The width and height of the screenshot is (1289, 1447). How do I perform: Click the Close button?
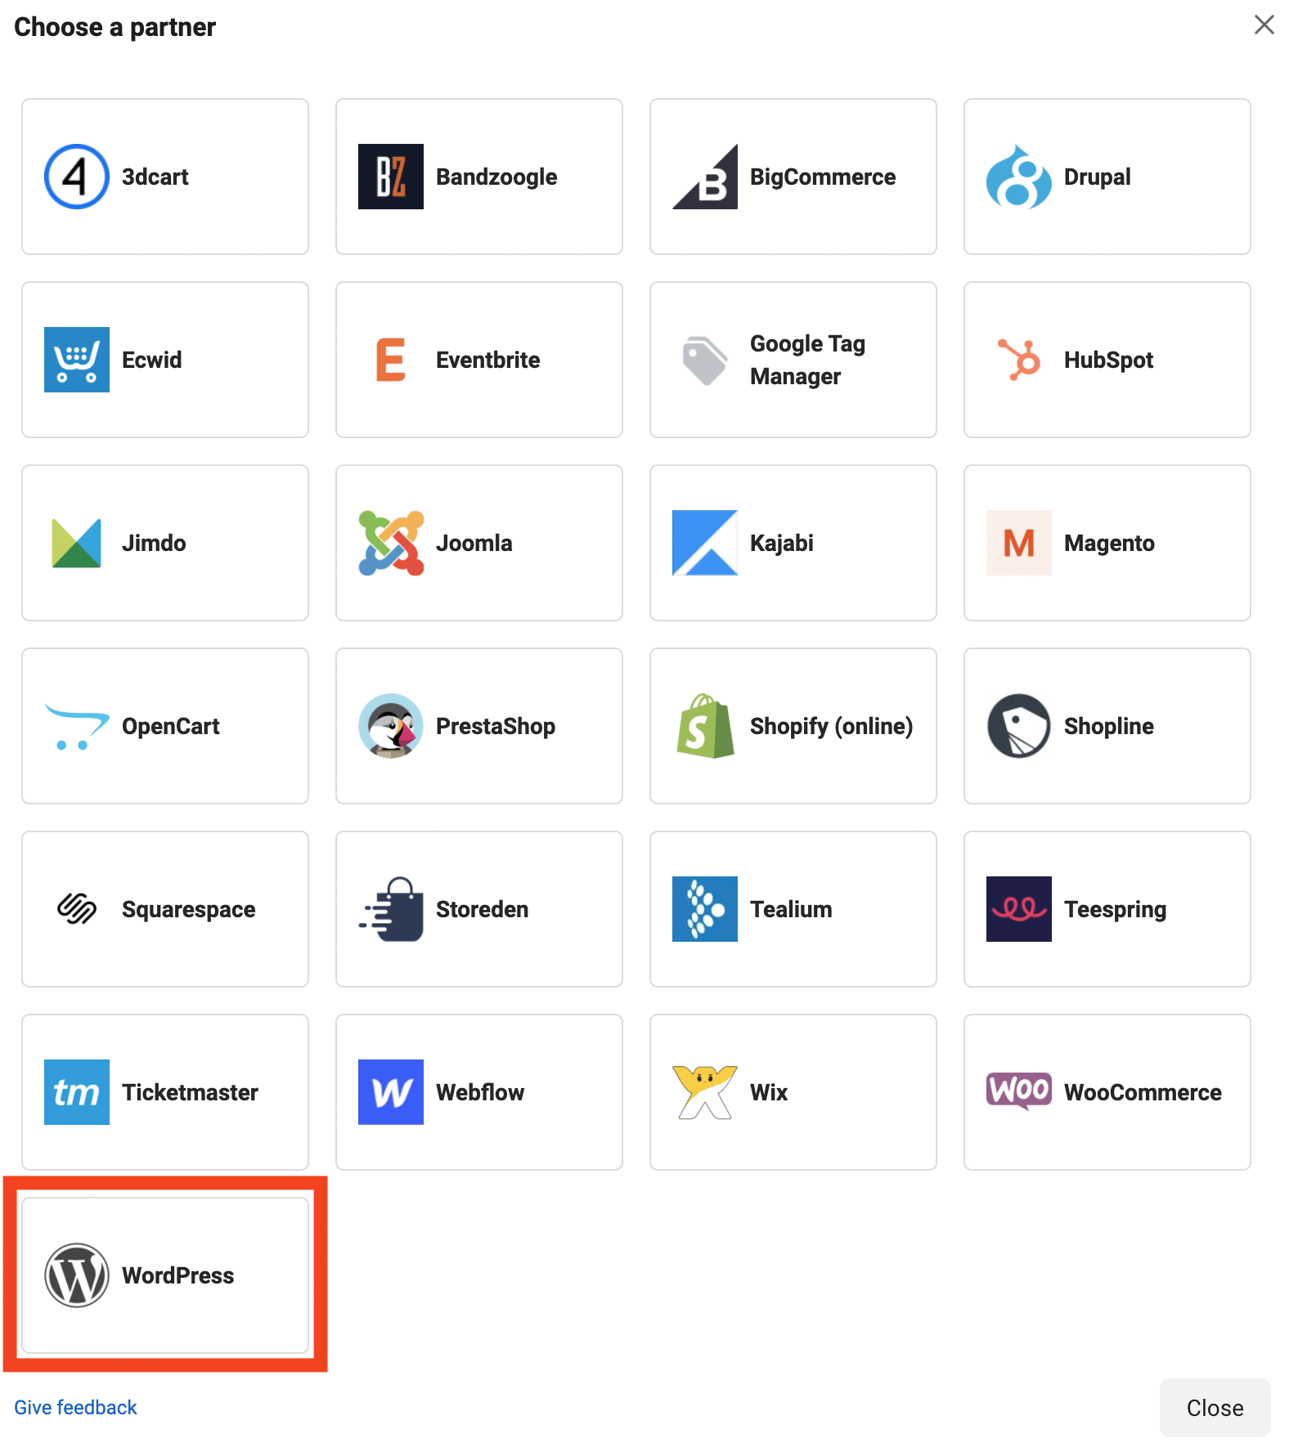tap(1215, 1408)
